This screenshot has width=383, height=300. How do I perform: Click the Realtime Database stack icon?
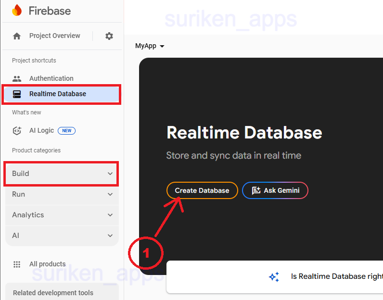pos(17,94)
